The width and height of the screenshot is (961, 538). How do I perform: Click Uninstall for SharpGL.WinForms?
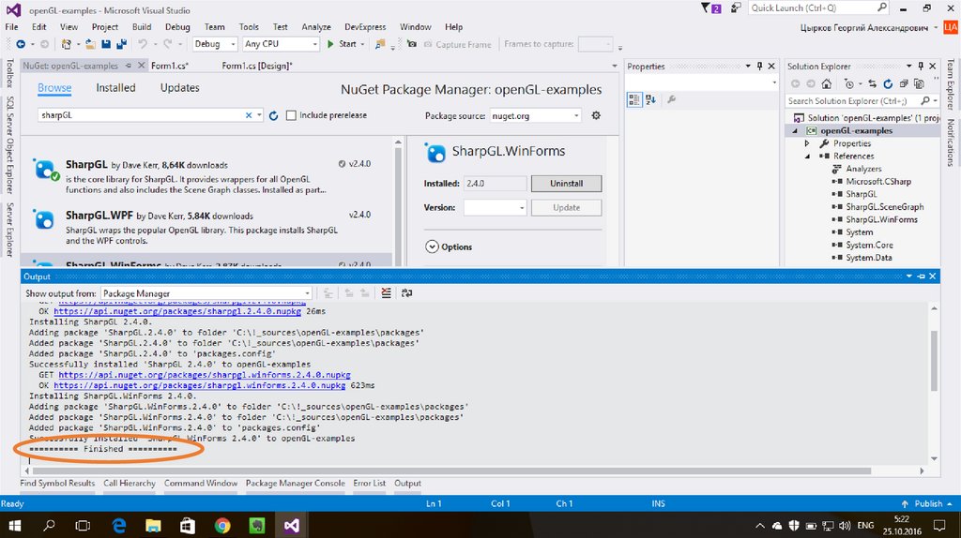(566, 184)
